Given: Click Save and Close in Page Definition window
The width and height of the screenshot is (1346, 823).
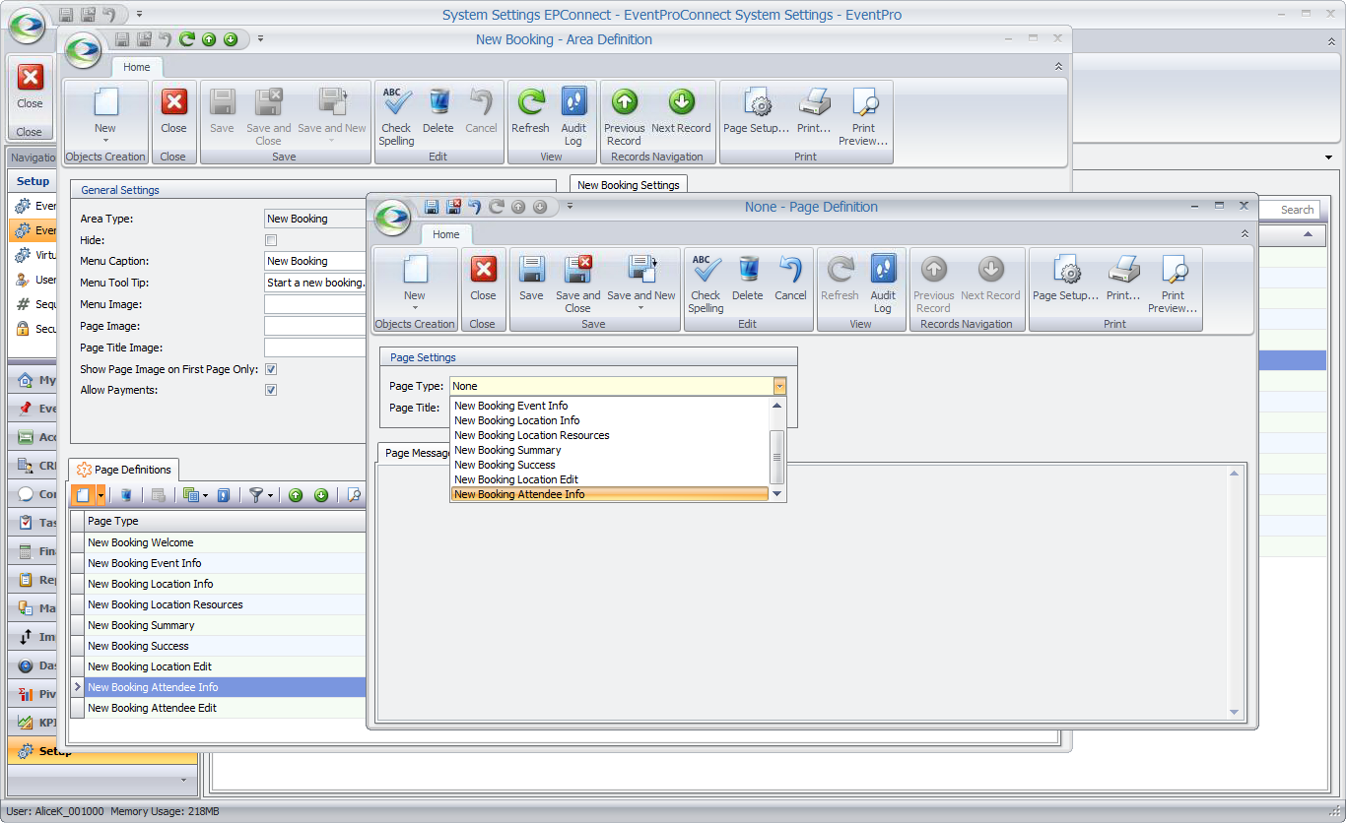Looking at the screenshot, I should (x=577, y=284).
